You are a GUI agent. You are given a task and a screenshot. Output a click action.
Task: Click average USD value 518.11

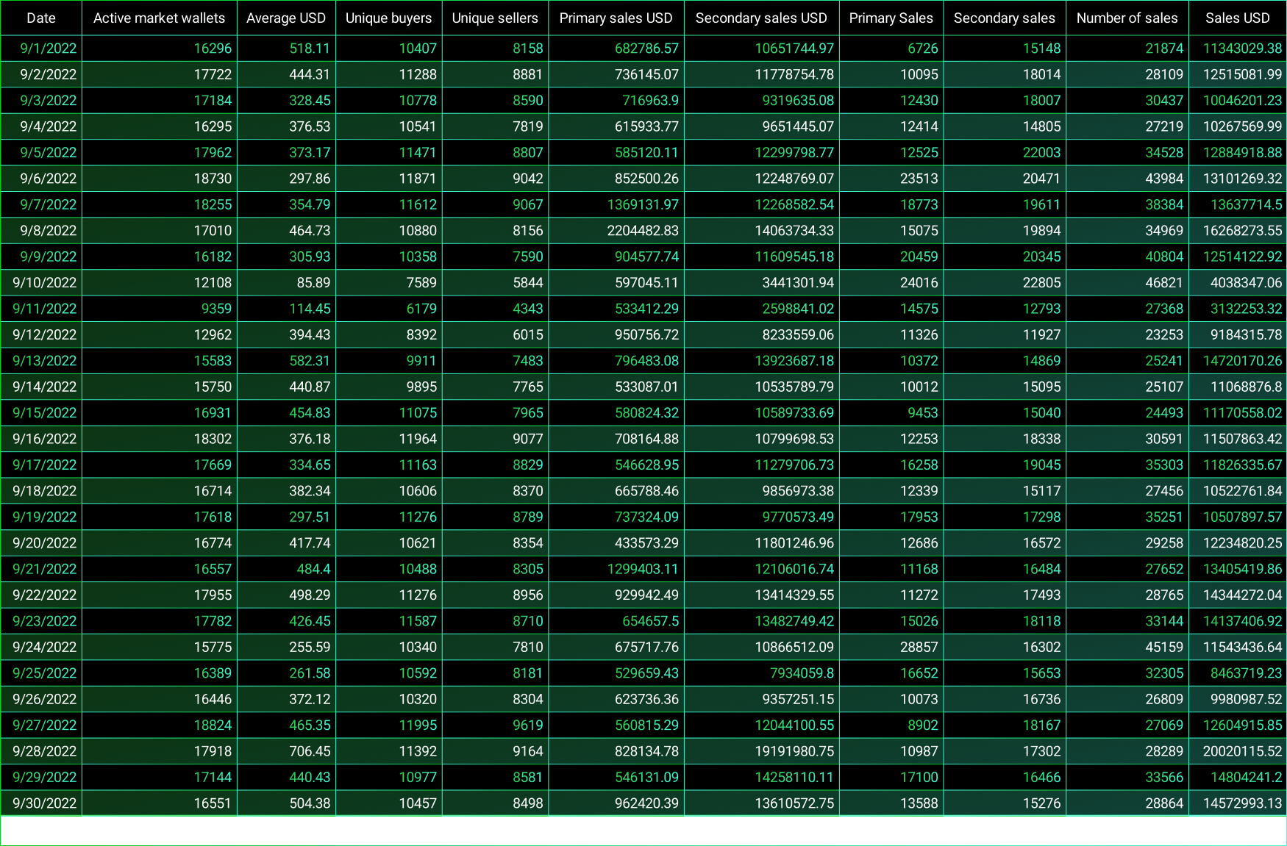pyautogui.click(x=286, y=49)
